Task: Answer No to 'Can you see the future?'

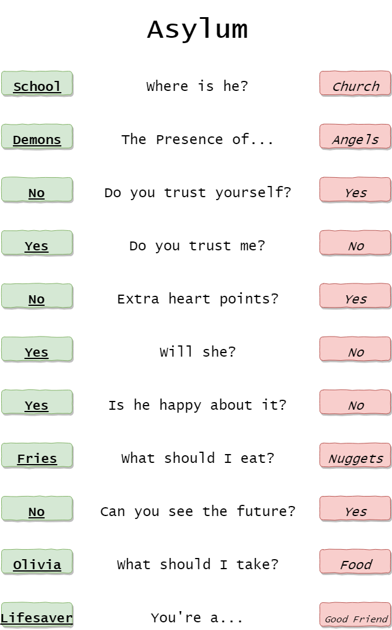Action: pos(37,509)
